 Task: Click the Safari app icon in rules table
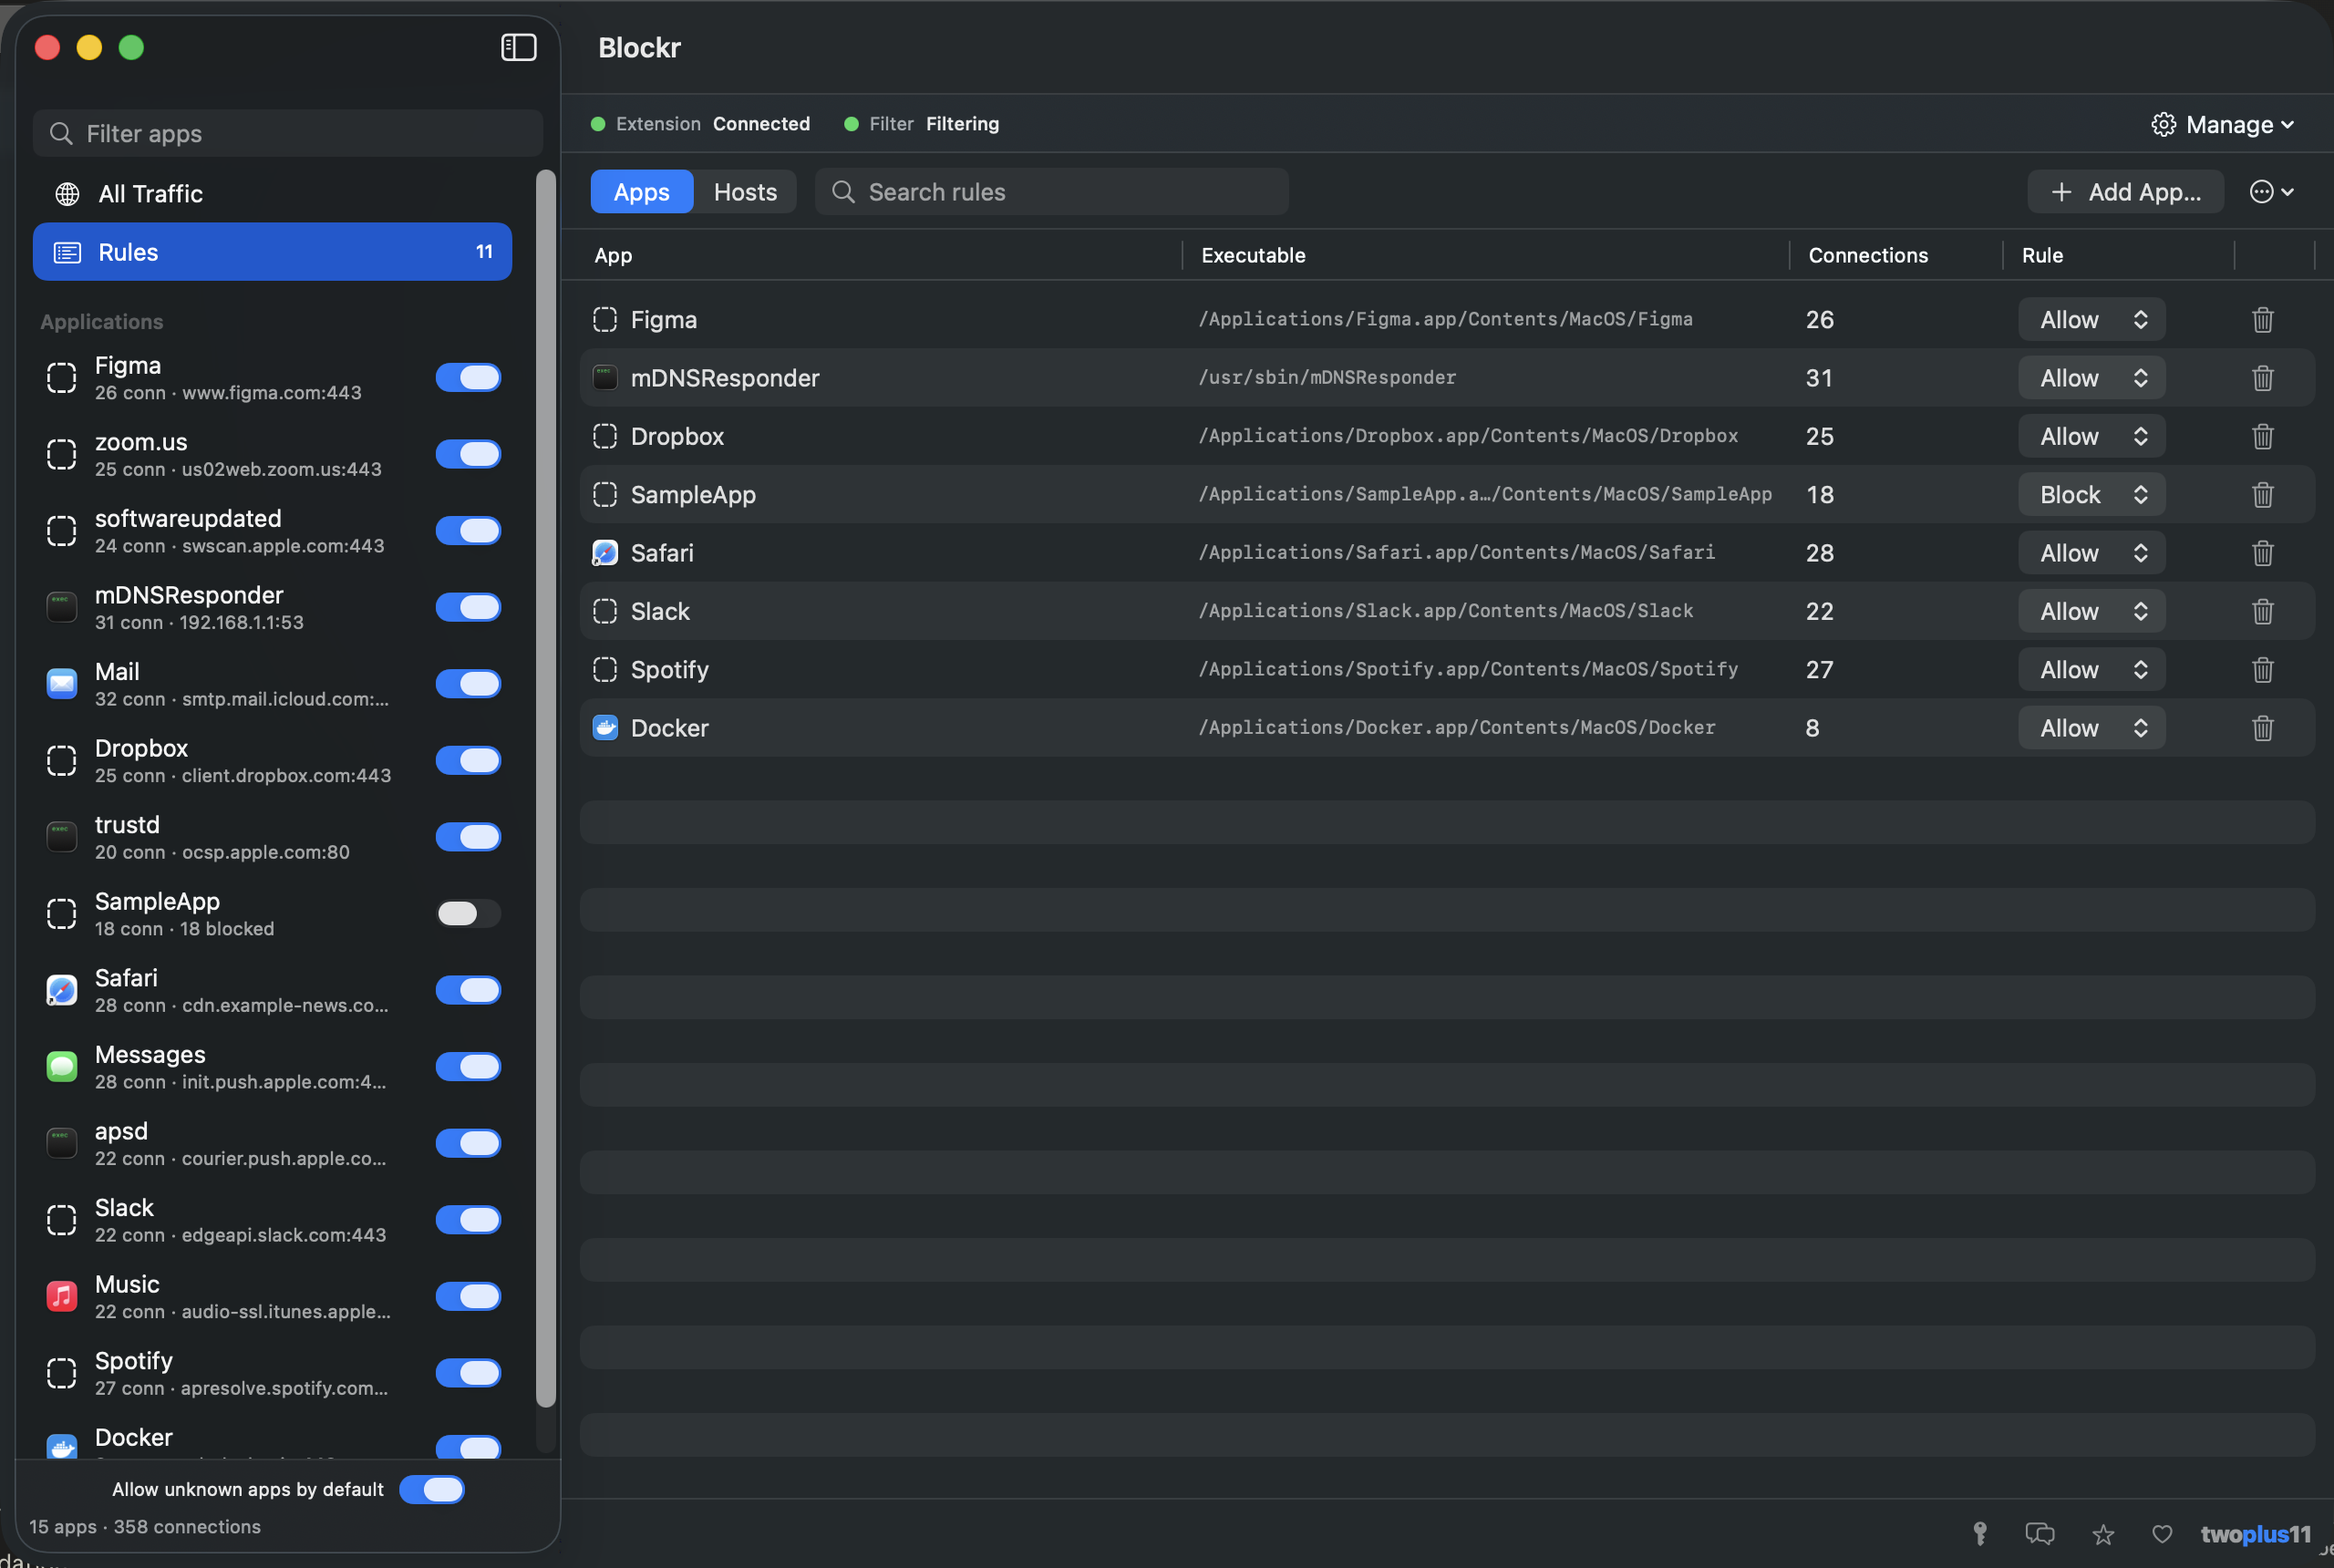pos(605,553)
